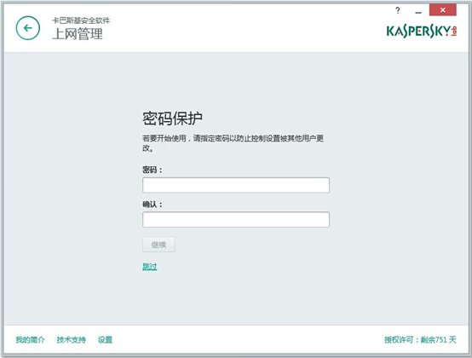Viewport: 472px width, 358px height.
Task: Open the 我的简介 profile link
Action: [x=30, y=340]
